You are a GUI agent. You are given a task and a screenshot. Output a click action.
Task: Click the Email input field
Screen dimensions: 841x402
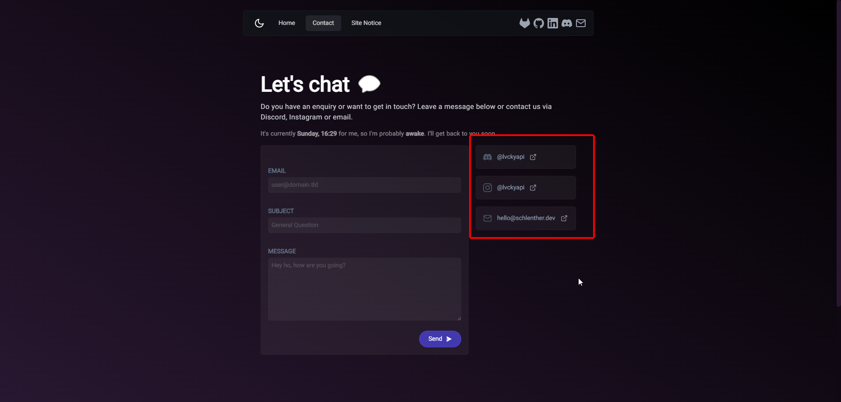pos(364,185)
